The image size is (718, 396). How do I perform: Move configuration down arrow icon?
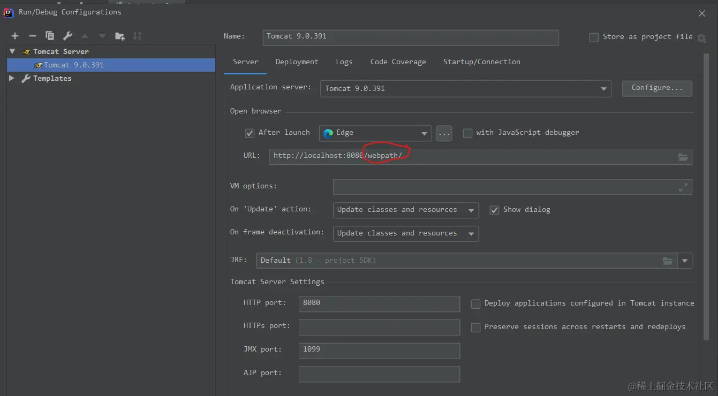point(102,36)
